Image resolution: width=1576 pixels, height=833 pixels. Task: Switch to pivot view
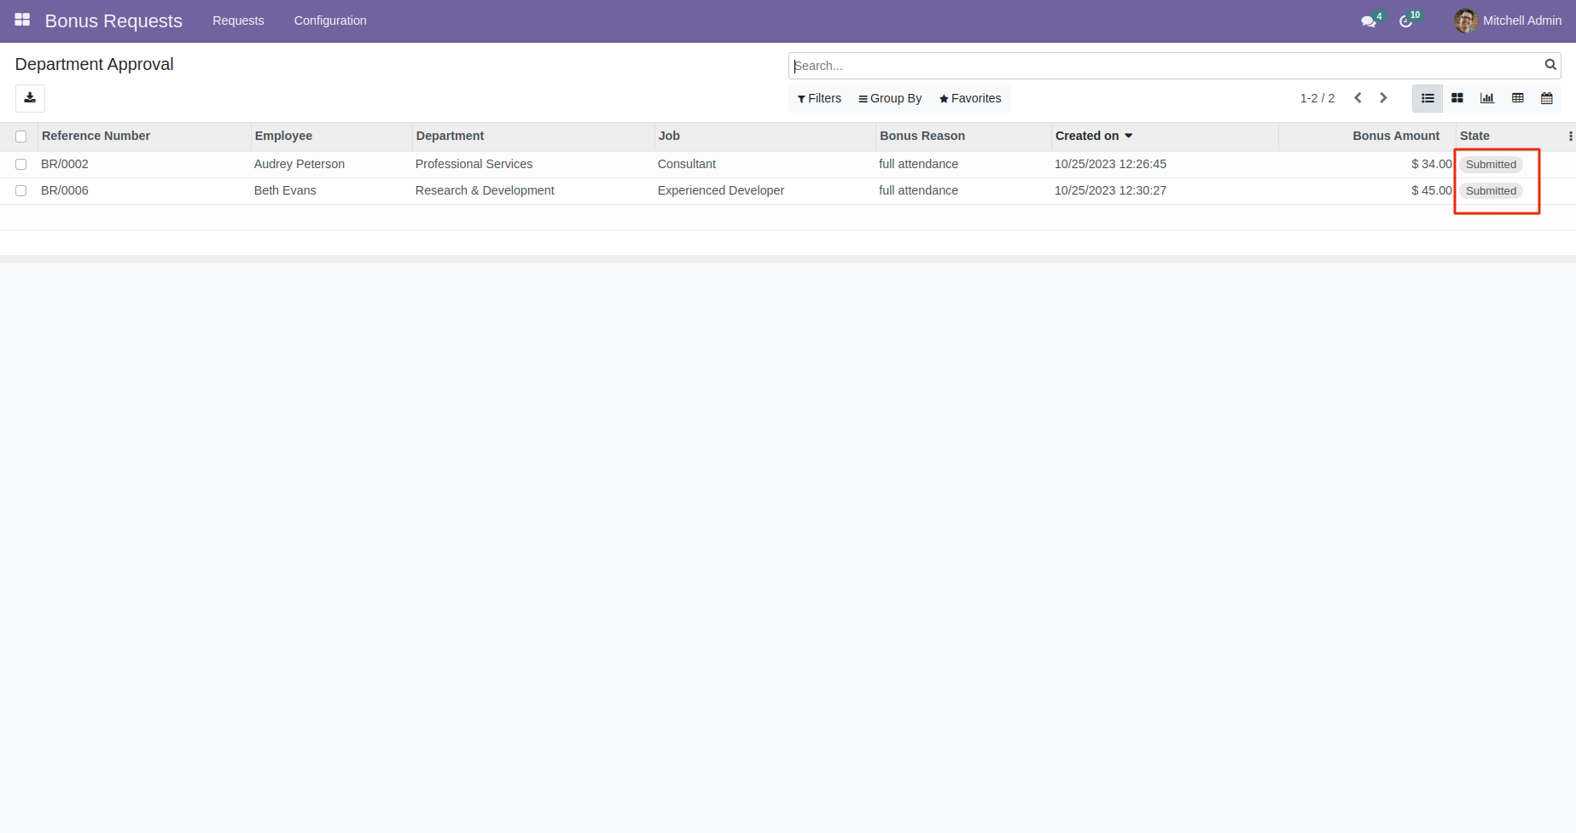1517,98
